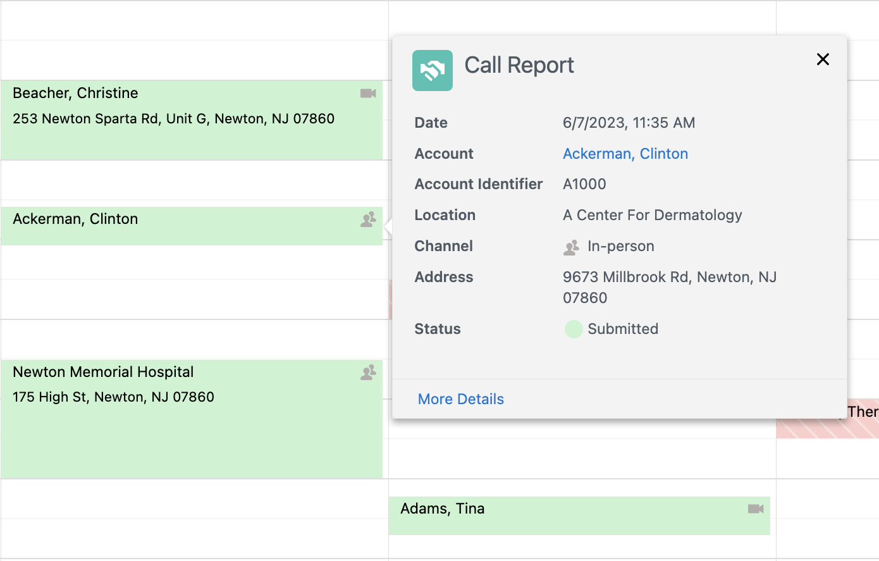Click the A1000 account identifier value
This screenshot has width=879, height=561.
coord(584,184)
